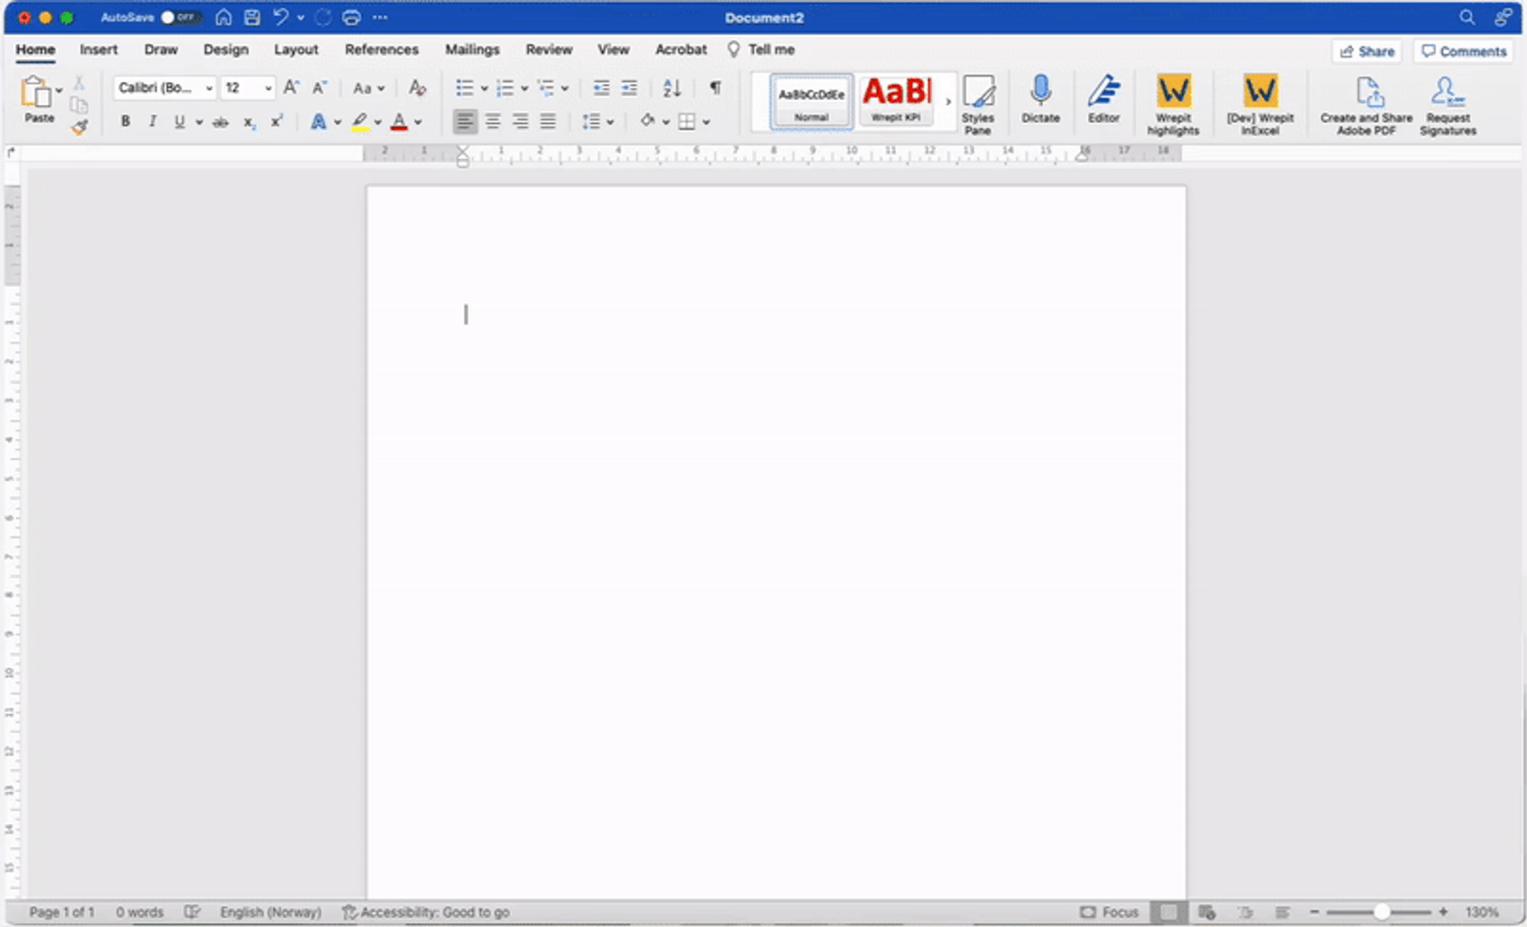
Task: Click the zoom slider handle
Action: tap(1381, 912)
